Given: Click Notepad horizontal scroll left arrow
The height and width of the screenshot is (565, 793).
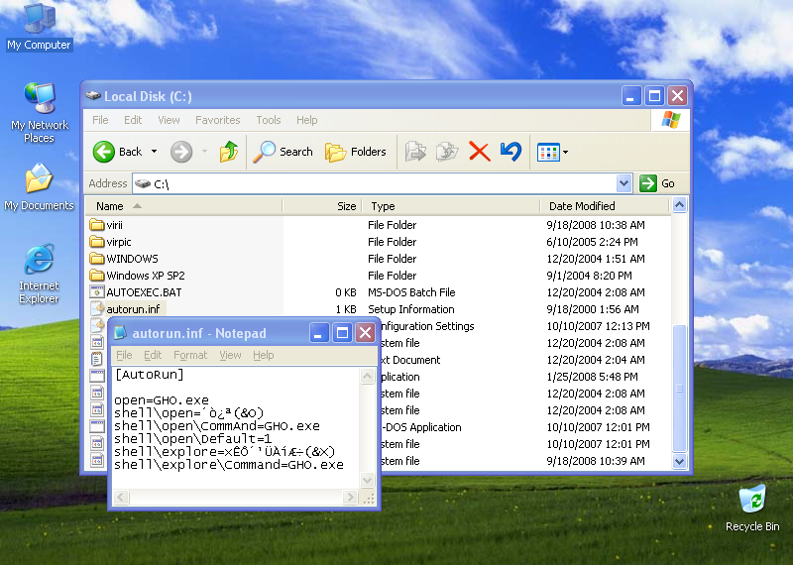Looking at the screenshot, I should point(120,498).
